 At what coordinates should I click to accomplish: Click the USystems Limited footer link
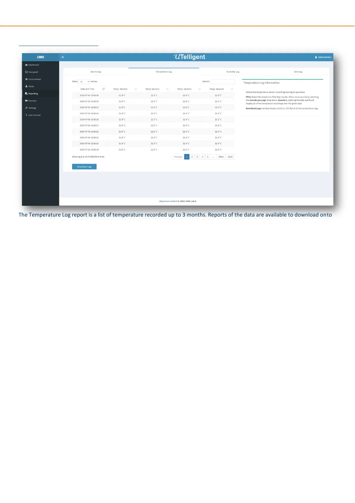(x=168, y=201)
